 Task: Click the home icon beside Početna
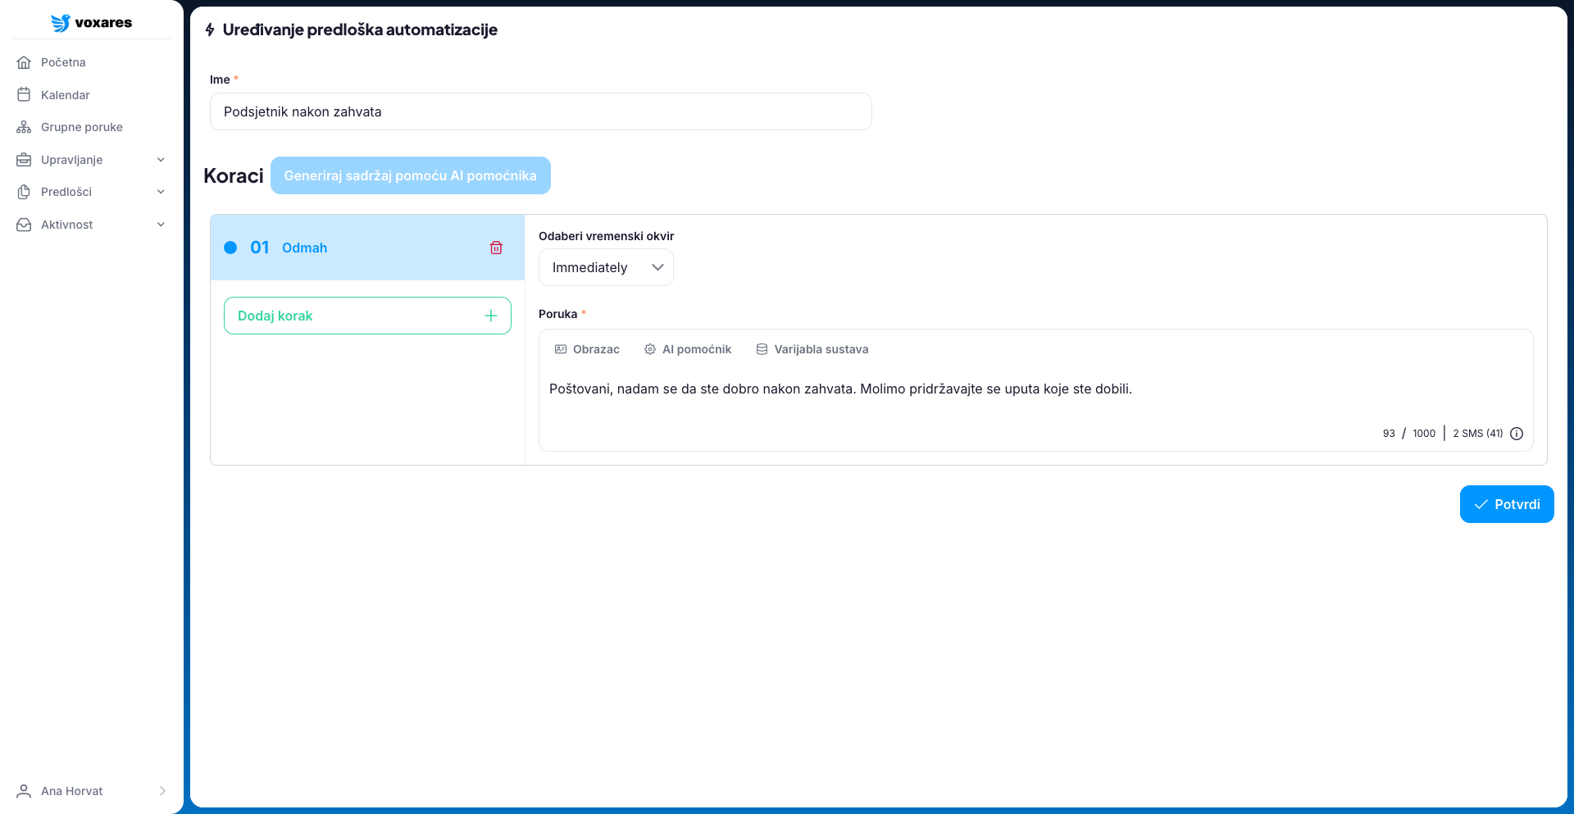click(x=24, y=62)
